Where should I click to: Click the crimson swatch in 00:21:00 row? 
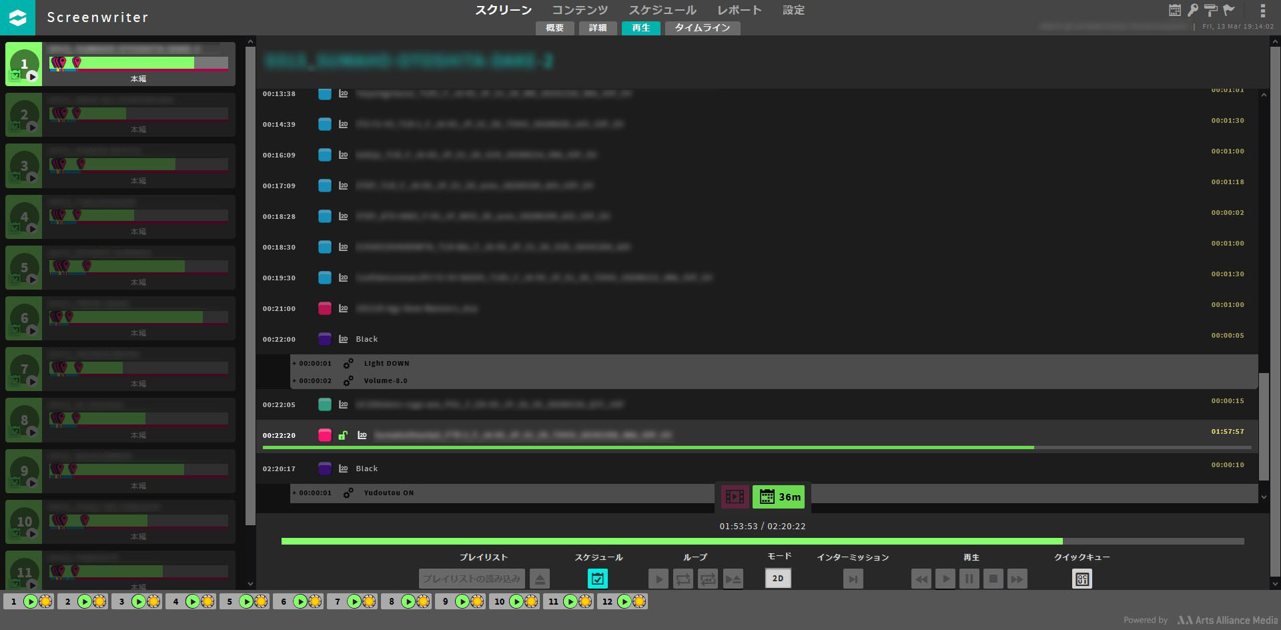pyautogui.click(x=325, y=308)
